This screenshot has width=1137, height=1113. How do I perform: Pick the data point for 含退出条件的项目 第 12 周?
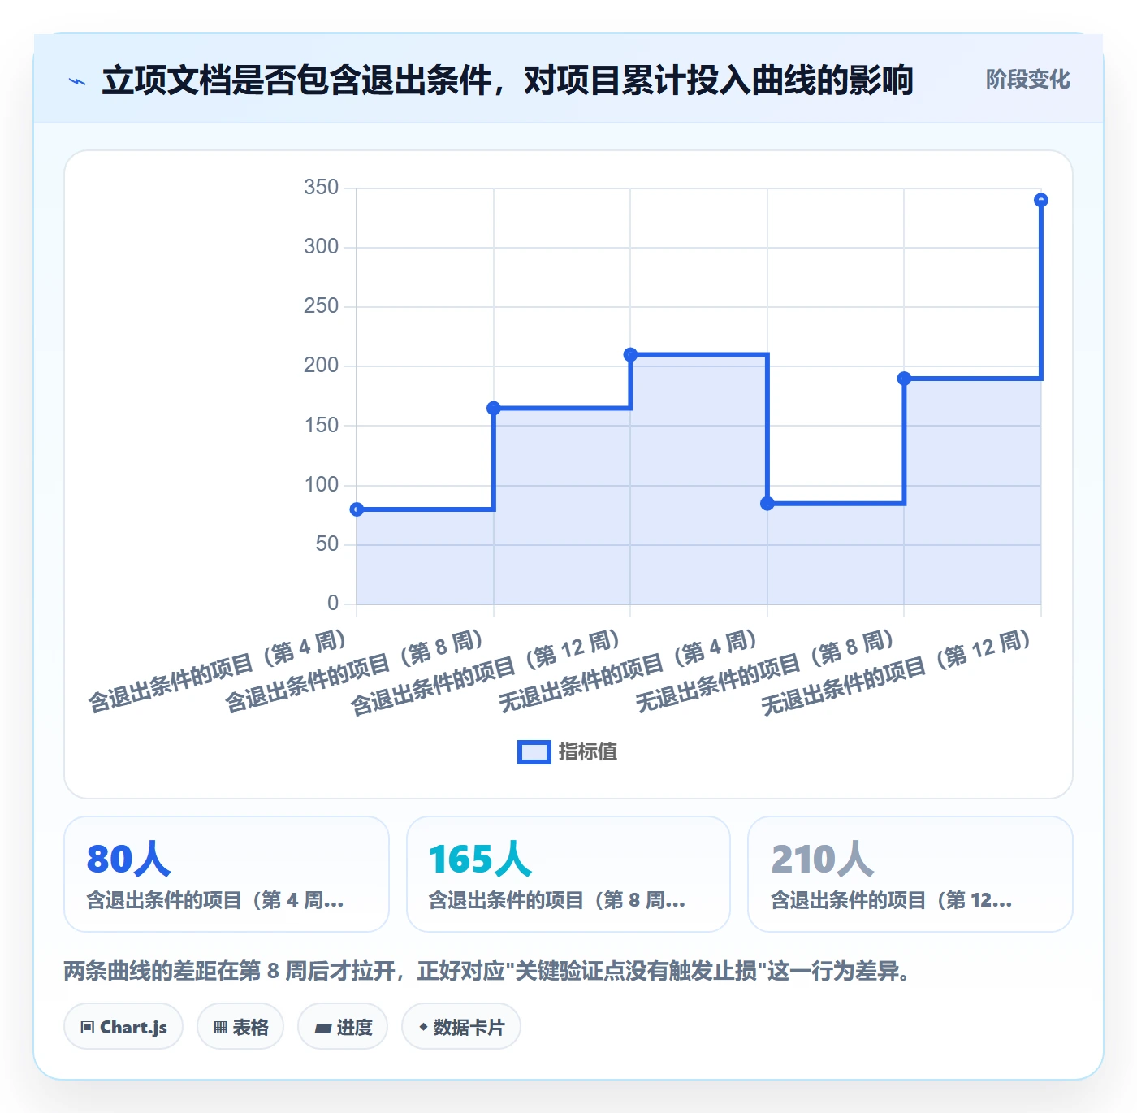point(630,354)
